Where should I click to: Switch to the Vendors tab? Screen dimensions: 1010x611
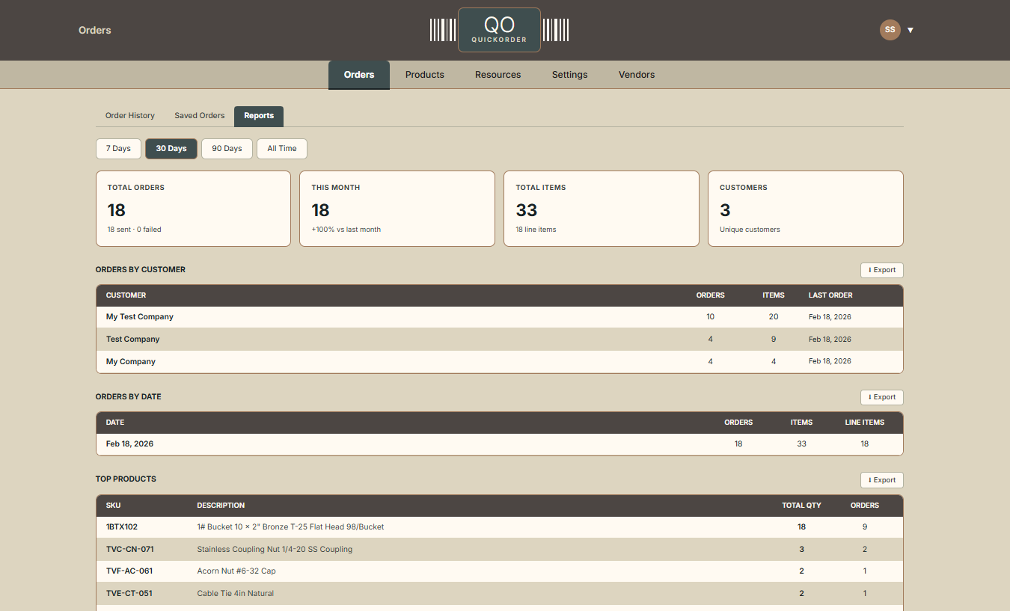coord(636,75)
